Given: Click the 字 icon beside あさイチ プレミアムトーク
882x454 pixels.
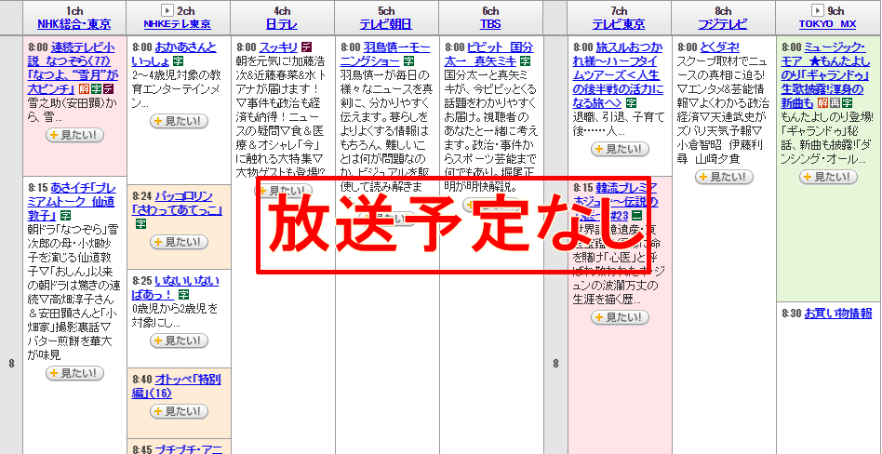Looking at the screenshot, I should [x=66, y=216].
